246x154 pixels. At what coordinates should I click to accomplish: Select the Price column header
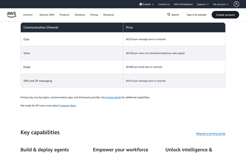[x=174, y=27]
